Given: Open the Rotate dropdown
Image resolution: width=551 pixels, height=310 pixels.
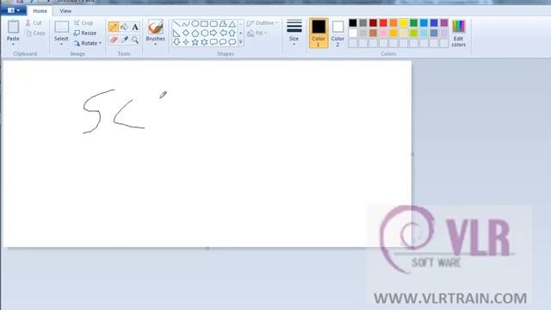Looking at the screenshot, I should pos(88,43).
